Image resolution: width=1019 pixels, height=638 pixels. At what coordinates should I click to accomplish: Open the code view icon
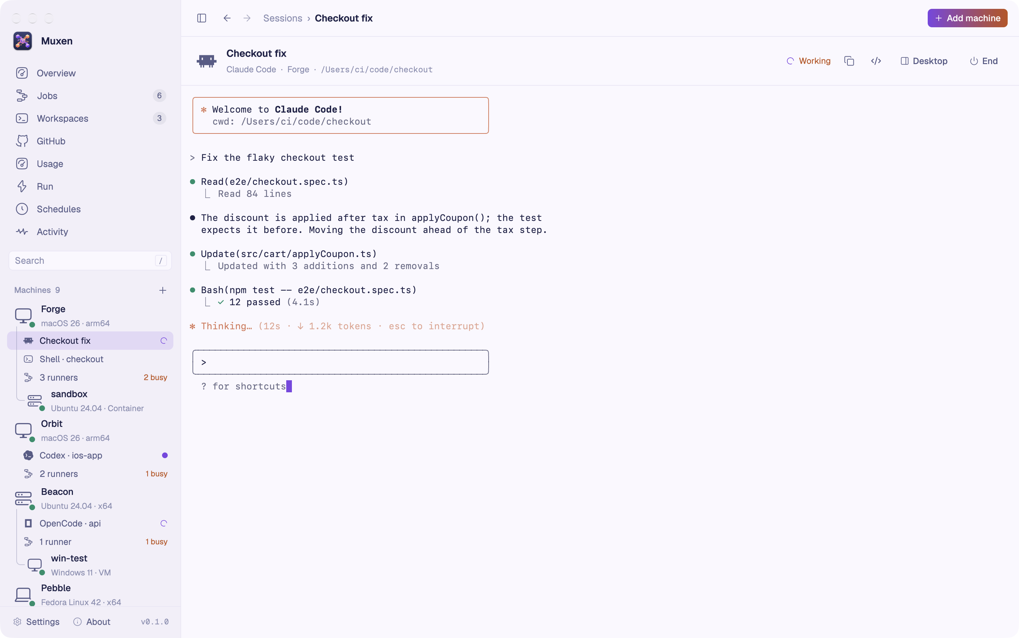[876, 61]
